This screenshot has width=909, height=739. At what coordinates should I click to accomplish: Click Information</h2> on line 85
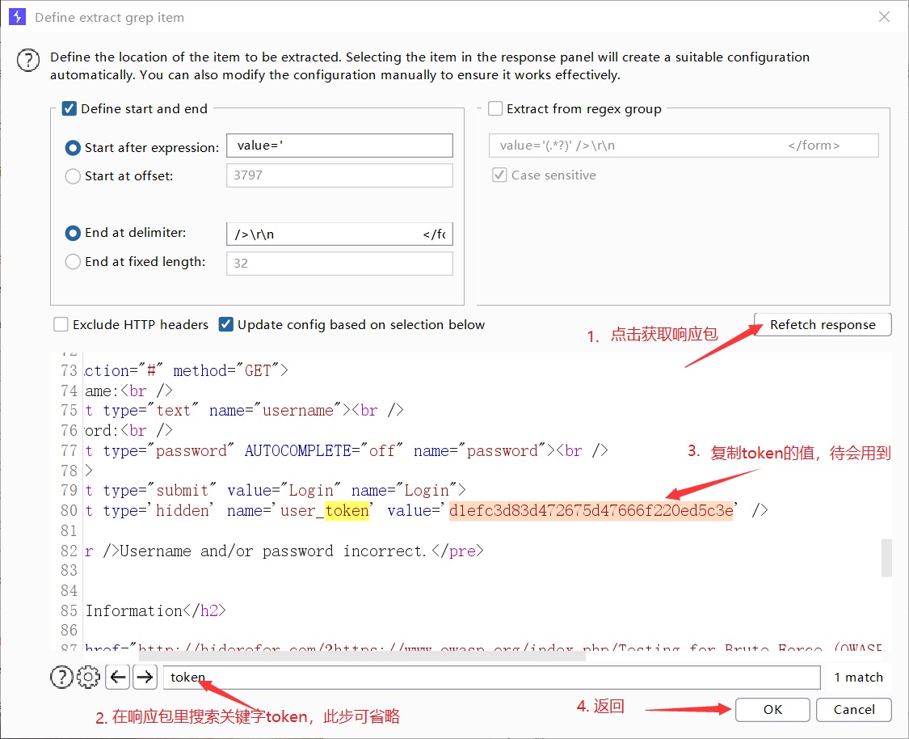(x=155, y=610)
